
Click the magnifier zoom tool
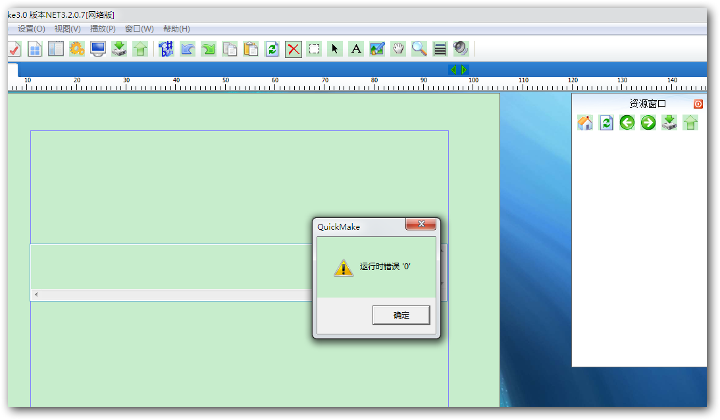tap(419, 49)
